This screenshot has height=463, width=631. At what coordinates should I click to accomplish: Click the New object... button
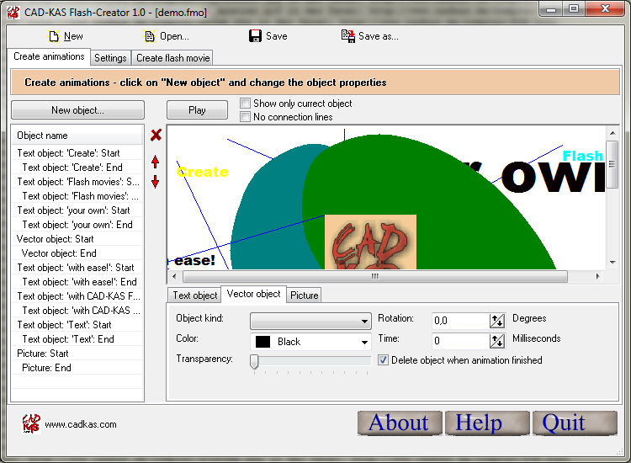point(77,110)
